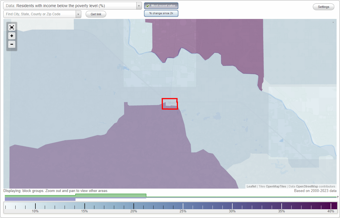Select the red-outlined region on the map
This screenshot has height=218, width=340.
click(x=170, y=104)
